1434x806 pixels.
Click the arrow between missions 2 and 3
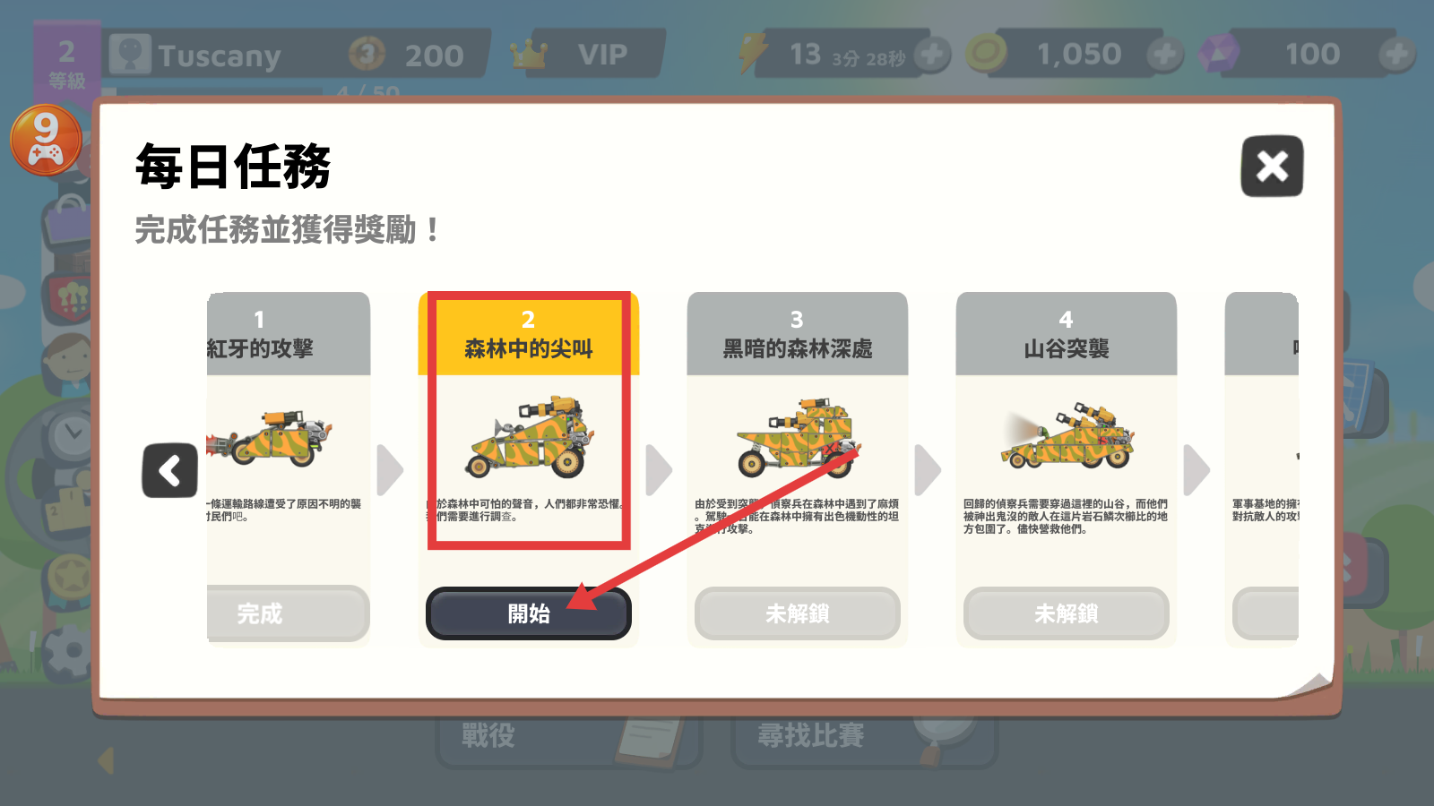point(659,470)
